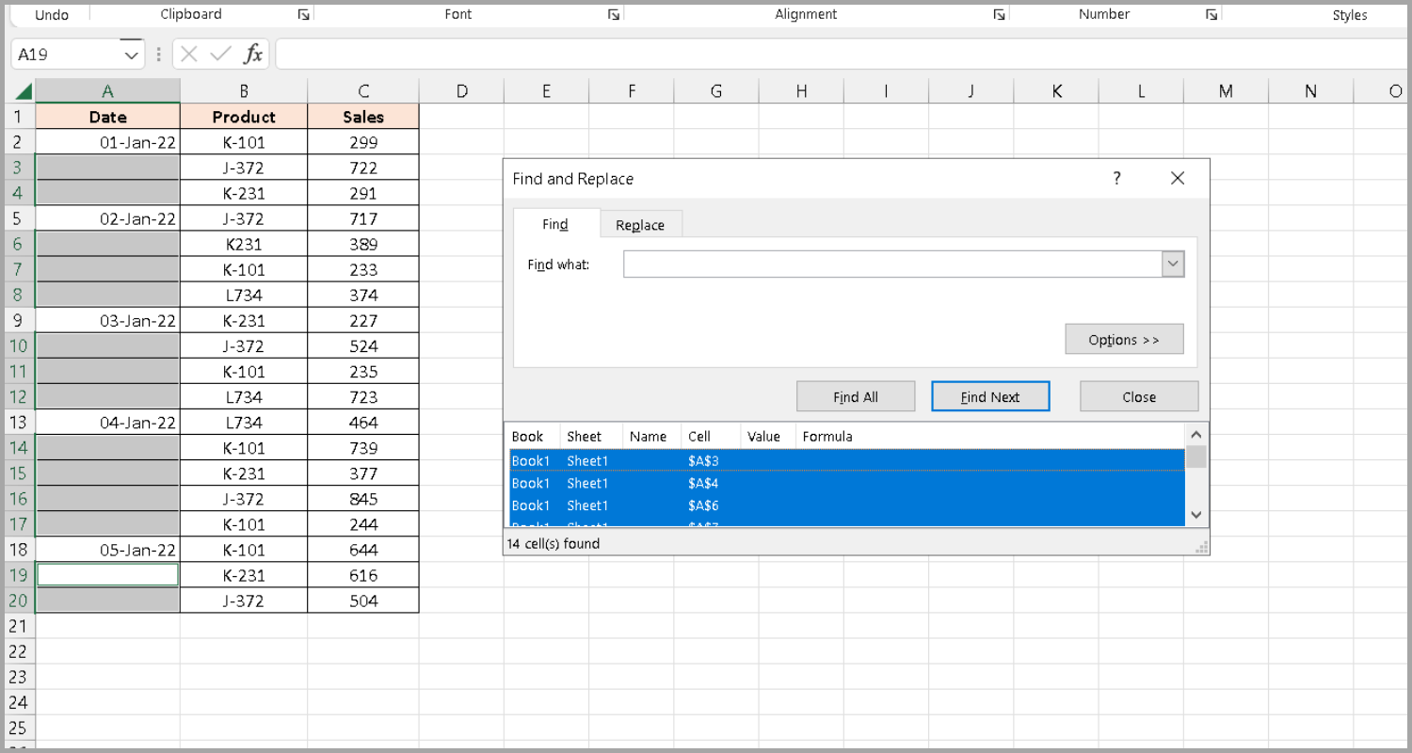
Task: Click the Find All button
Action: point(855,395)
